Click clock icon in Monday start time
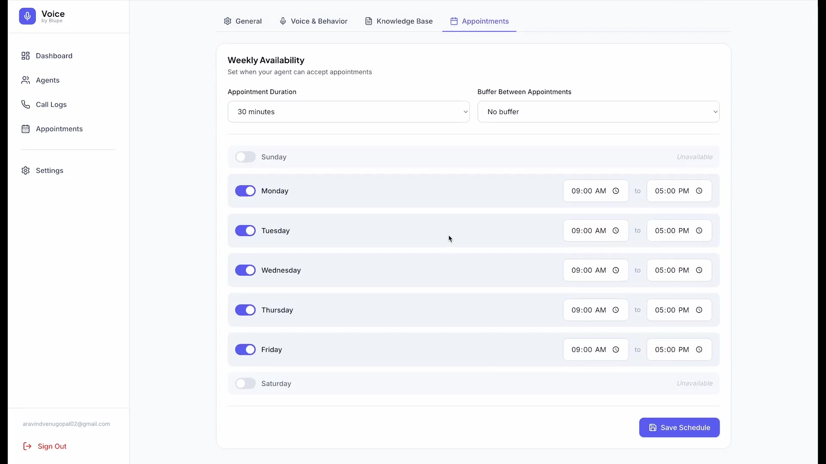The width and height of the screenshot is (826, 464). pos(616,191)
